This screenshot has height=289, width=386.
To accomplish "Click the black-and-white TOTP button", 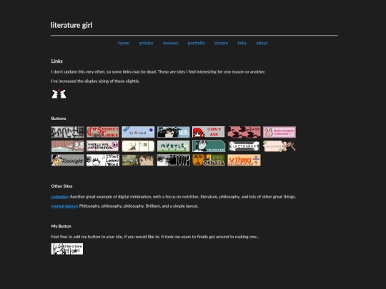I will click(x=174, y=160).
